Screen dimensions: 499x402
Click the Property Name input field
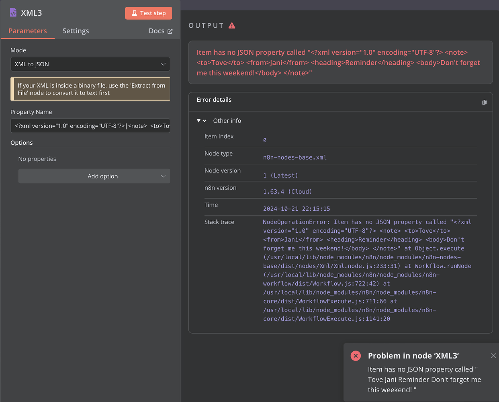pos(90,125)
